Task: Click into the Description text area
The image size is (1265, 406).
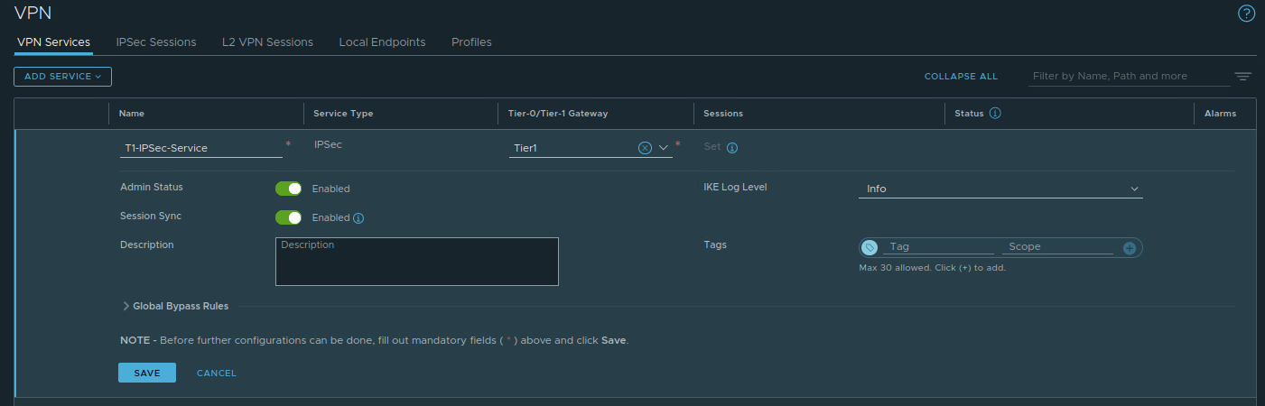Action: (x=416, y=262)
